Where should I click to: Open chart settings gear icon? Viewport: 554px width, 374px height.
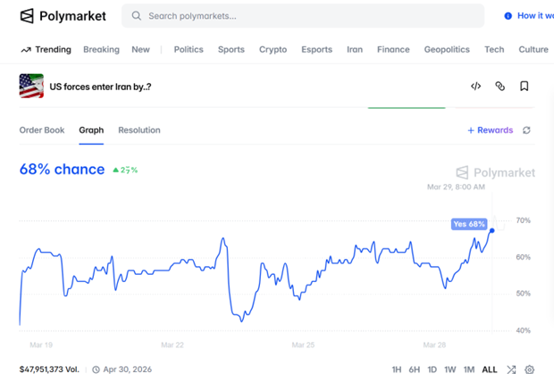[530, 369]
